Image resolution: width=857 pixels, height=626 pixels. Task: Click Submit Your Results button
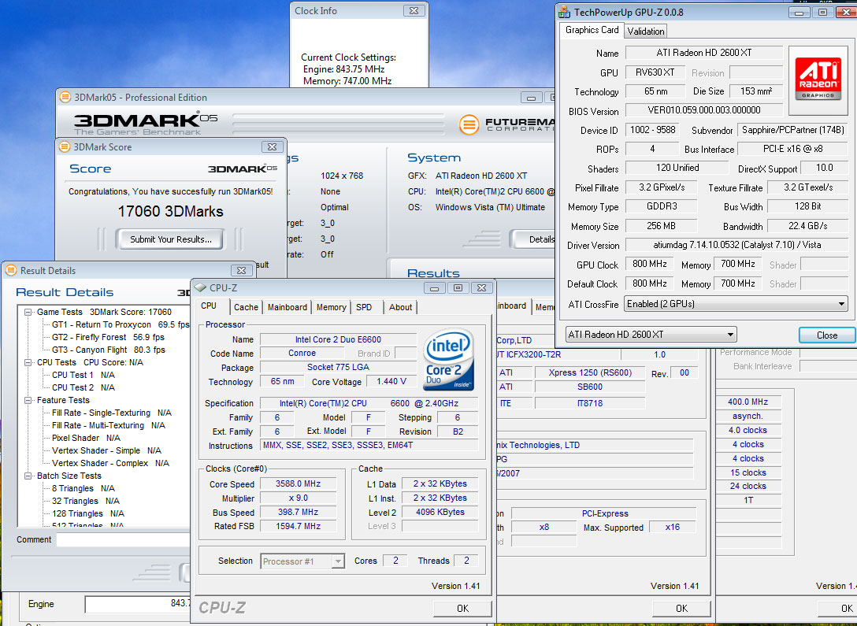[x=170, y=239]
